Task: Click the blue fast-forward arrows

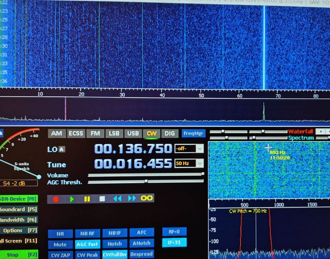Action: click(x=132, y=199)
